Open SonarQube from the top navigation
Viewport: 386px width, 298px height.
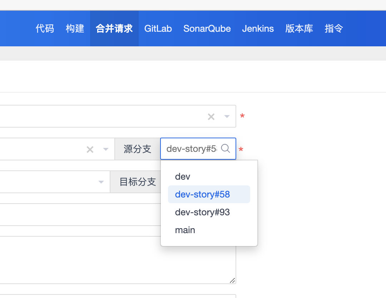click(207, 29)
